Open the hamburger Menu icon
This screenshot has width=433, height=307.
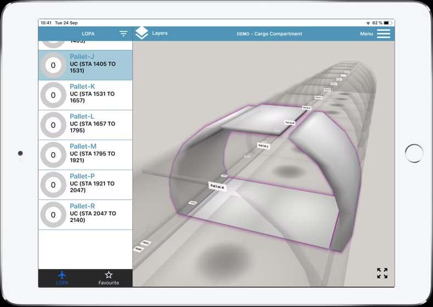pos(384,34)
